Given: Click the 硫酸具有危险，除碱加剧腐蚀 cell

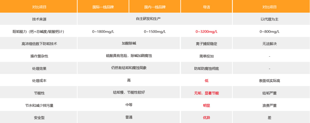Looking at the screenshot, I should point(129,56).
